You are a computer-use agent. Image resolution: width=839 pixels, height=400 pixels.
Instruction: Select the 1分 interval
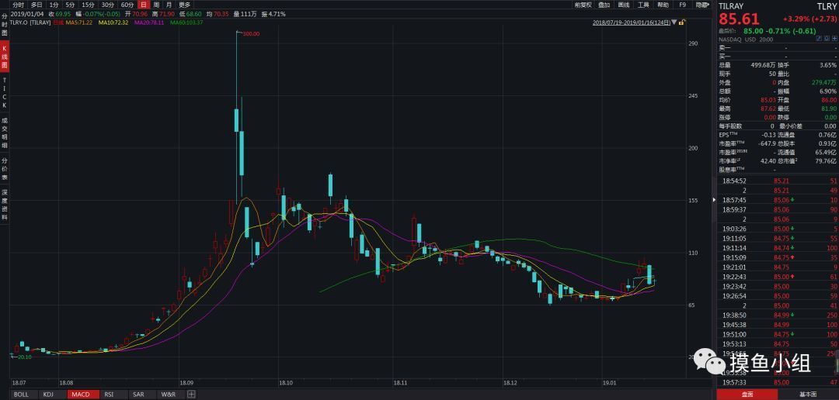click(54, 5)
